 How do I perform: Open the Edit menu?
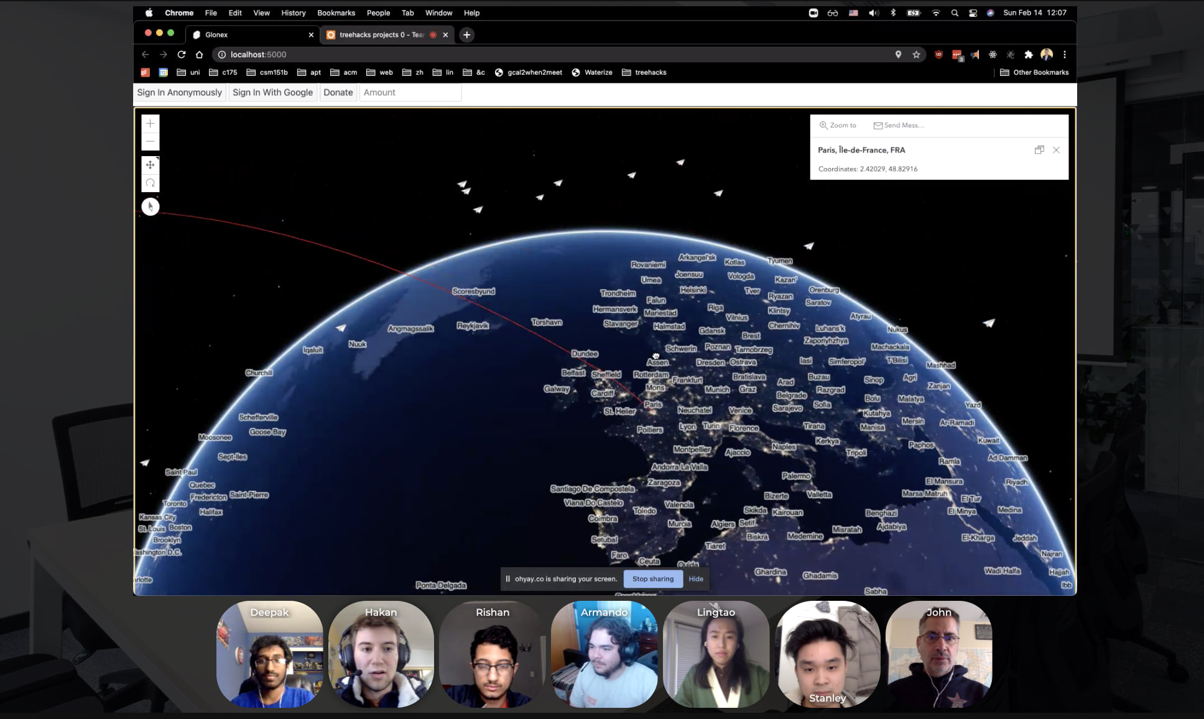click(235, 12)
